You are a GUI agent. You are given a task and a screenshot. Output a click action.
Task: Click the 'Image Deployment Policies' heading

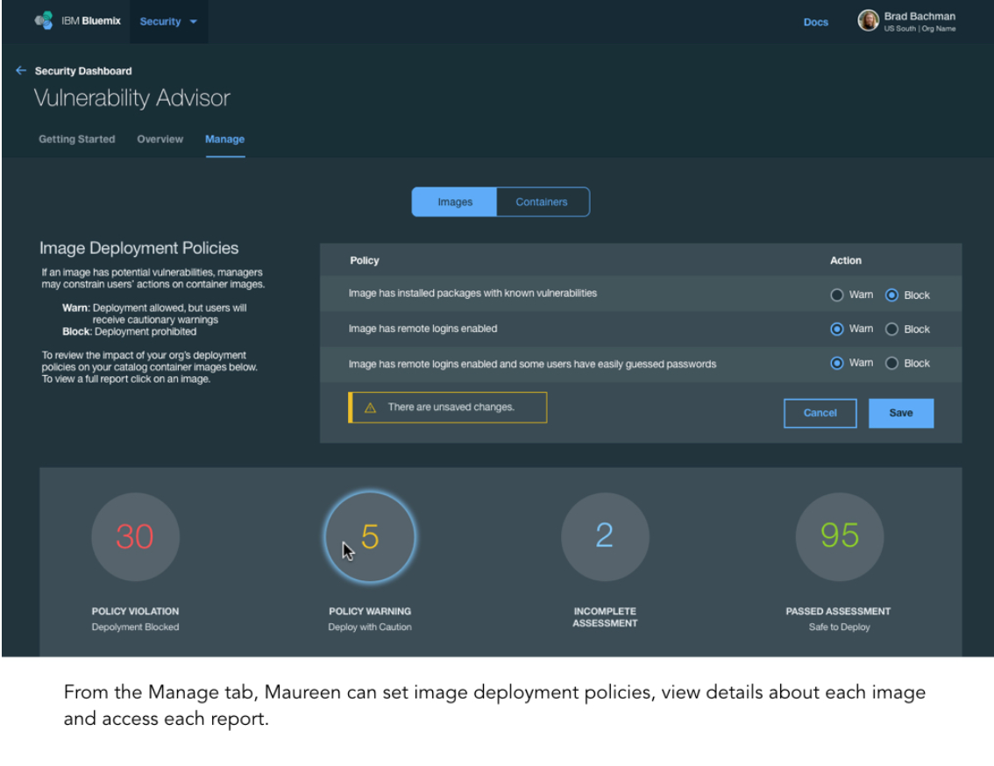coord(138,248)
